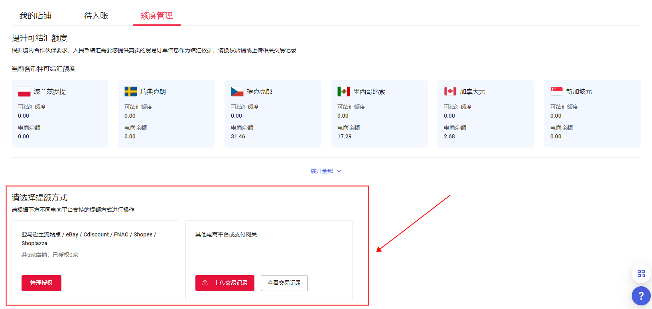Screen dimensions: 652x309
Task: Click the Singapore flag icon
Action: click(557, 91)
